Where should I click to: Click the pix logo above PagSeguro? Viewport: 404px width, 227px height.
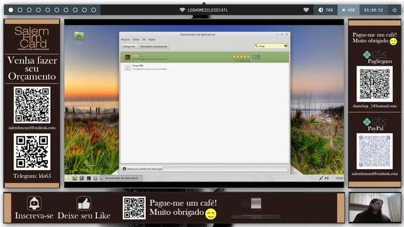click(x=374, y=54)
